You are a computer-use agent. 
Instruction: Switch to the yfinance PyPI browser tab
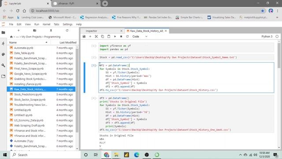[x=75, y=4]
